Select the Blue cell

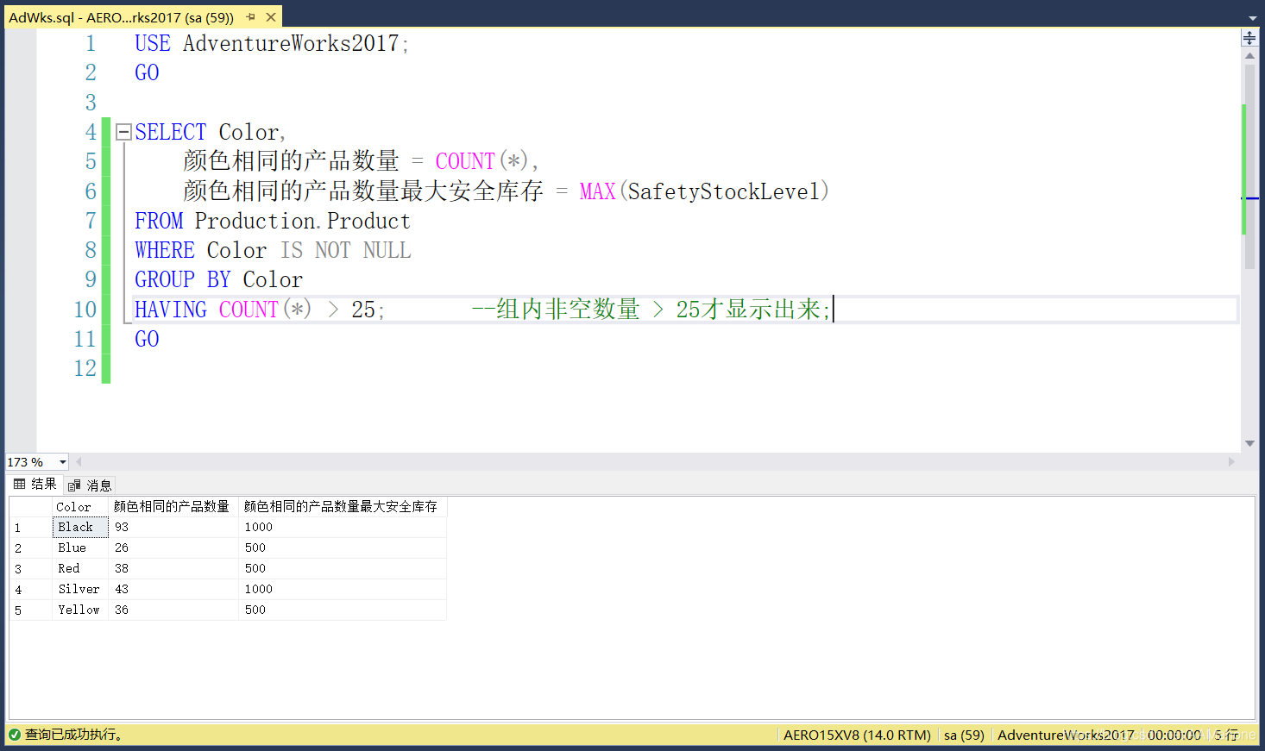80,548
